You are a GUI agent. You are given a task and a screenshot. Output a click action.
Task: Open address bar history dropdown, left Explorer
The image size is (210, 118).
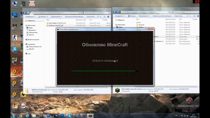point(79,13)
